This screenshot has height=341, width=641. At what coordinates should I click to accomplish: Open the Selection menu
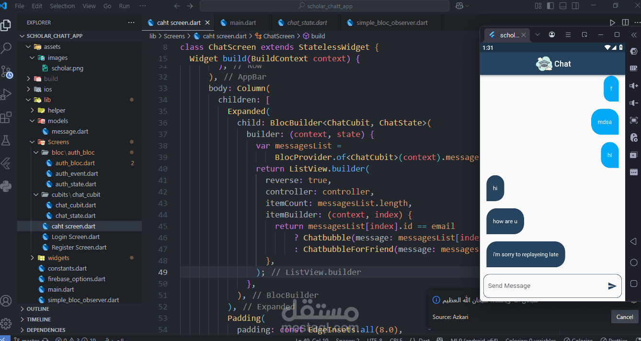[62, 6]
